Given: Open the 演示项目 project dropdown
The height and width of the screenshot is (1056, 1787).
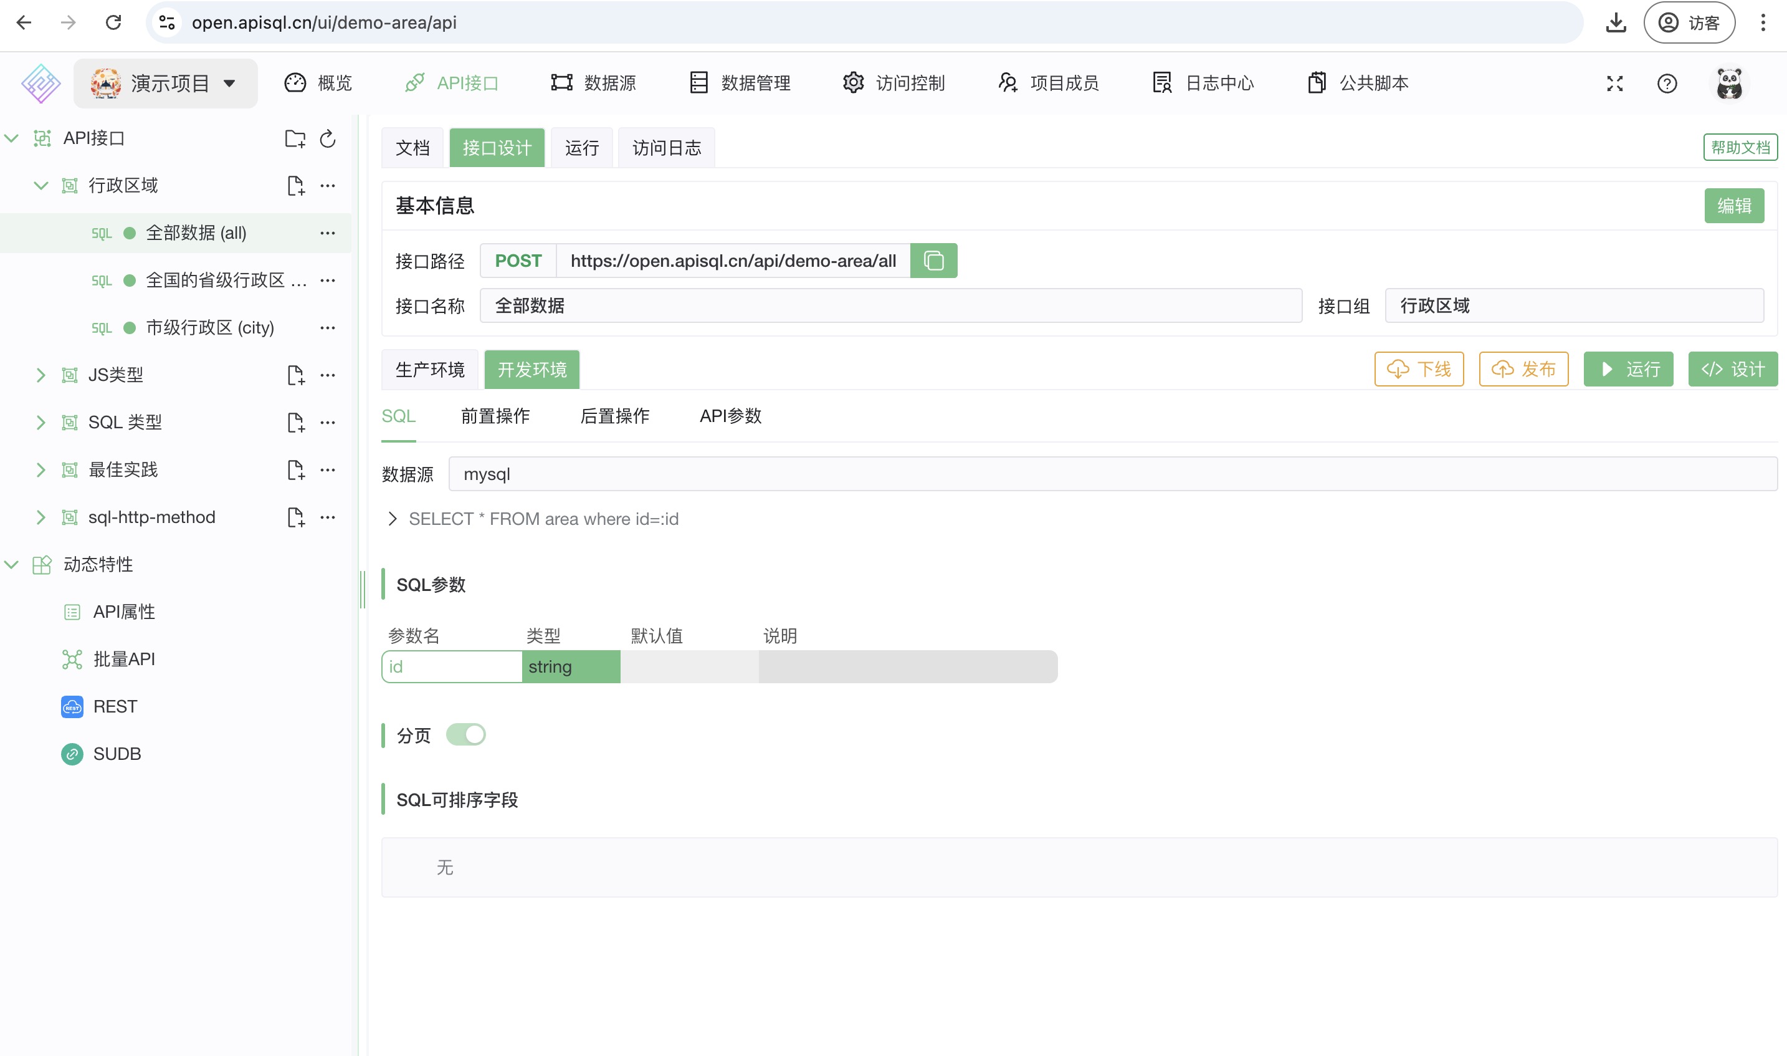Looking at the screenshot, I should click(165, 82).
